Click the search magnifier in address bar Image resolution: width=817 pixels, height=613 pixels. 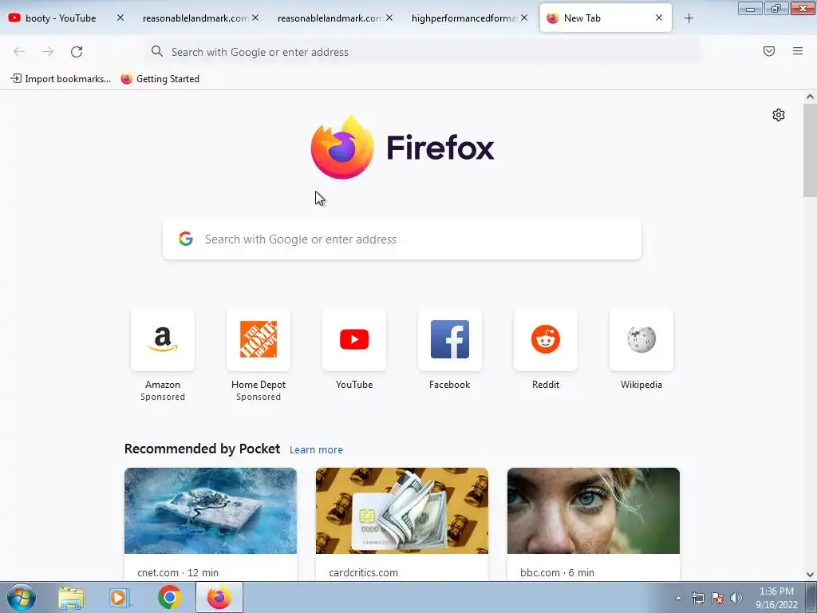[156, 51]
